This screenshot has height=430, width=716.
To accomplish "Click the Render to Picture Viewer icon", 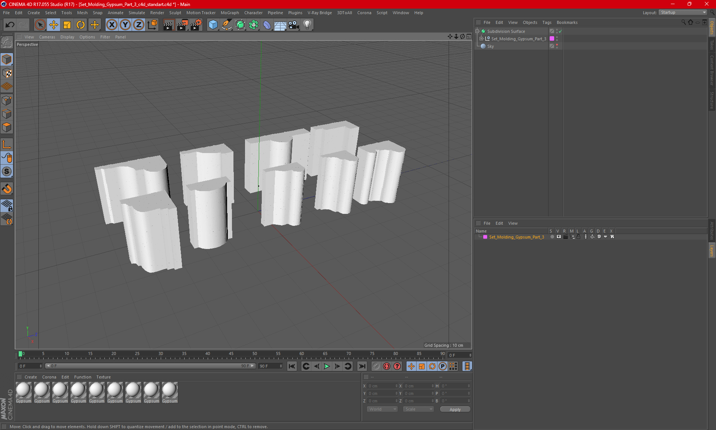I will coord(182,25).
